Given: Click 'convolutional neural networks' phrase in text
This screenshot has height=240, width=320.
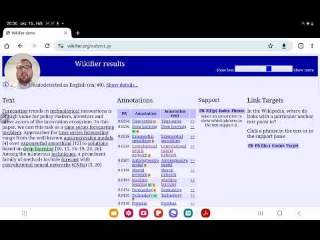Looking at the screenshot, I should tap(36, 165).
